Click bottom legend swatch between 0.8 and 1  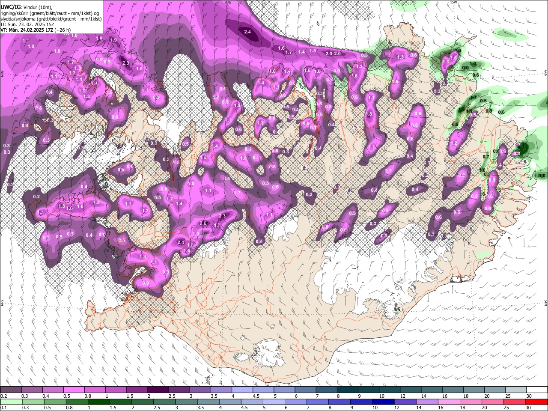[x=76, y=402]
